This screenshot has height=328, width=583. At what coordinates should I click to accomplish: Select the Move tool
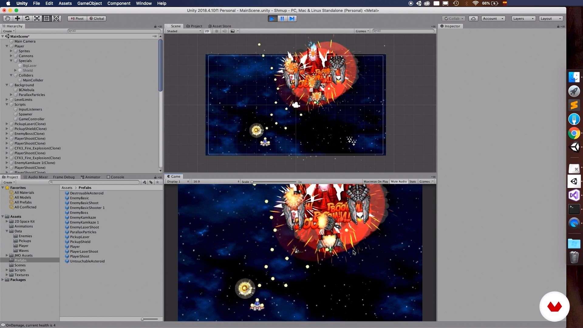(x=17, y=19)
